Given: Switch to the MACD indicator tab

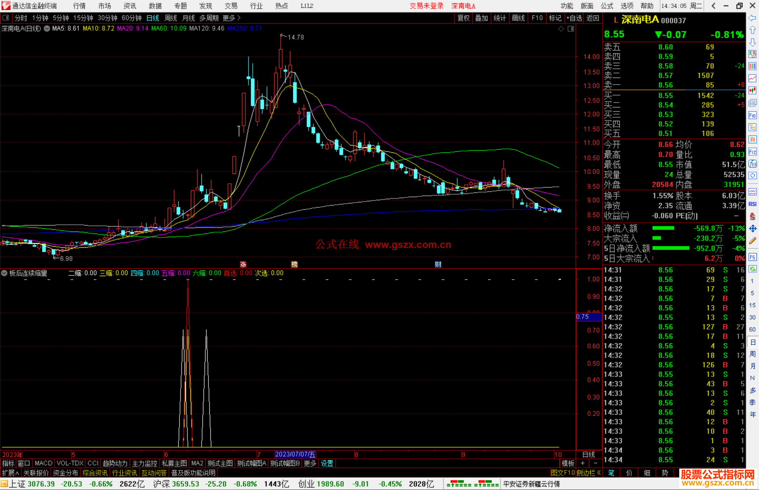Looking at the screenshot, I should point(43,463).
